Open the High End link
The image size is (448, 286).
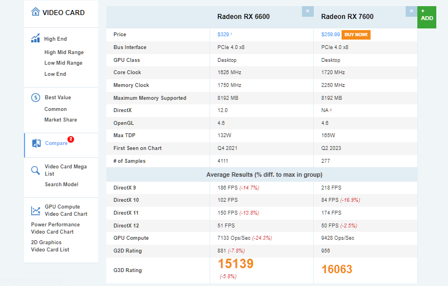click(x=55, y=39)
